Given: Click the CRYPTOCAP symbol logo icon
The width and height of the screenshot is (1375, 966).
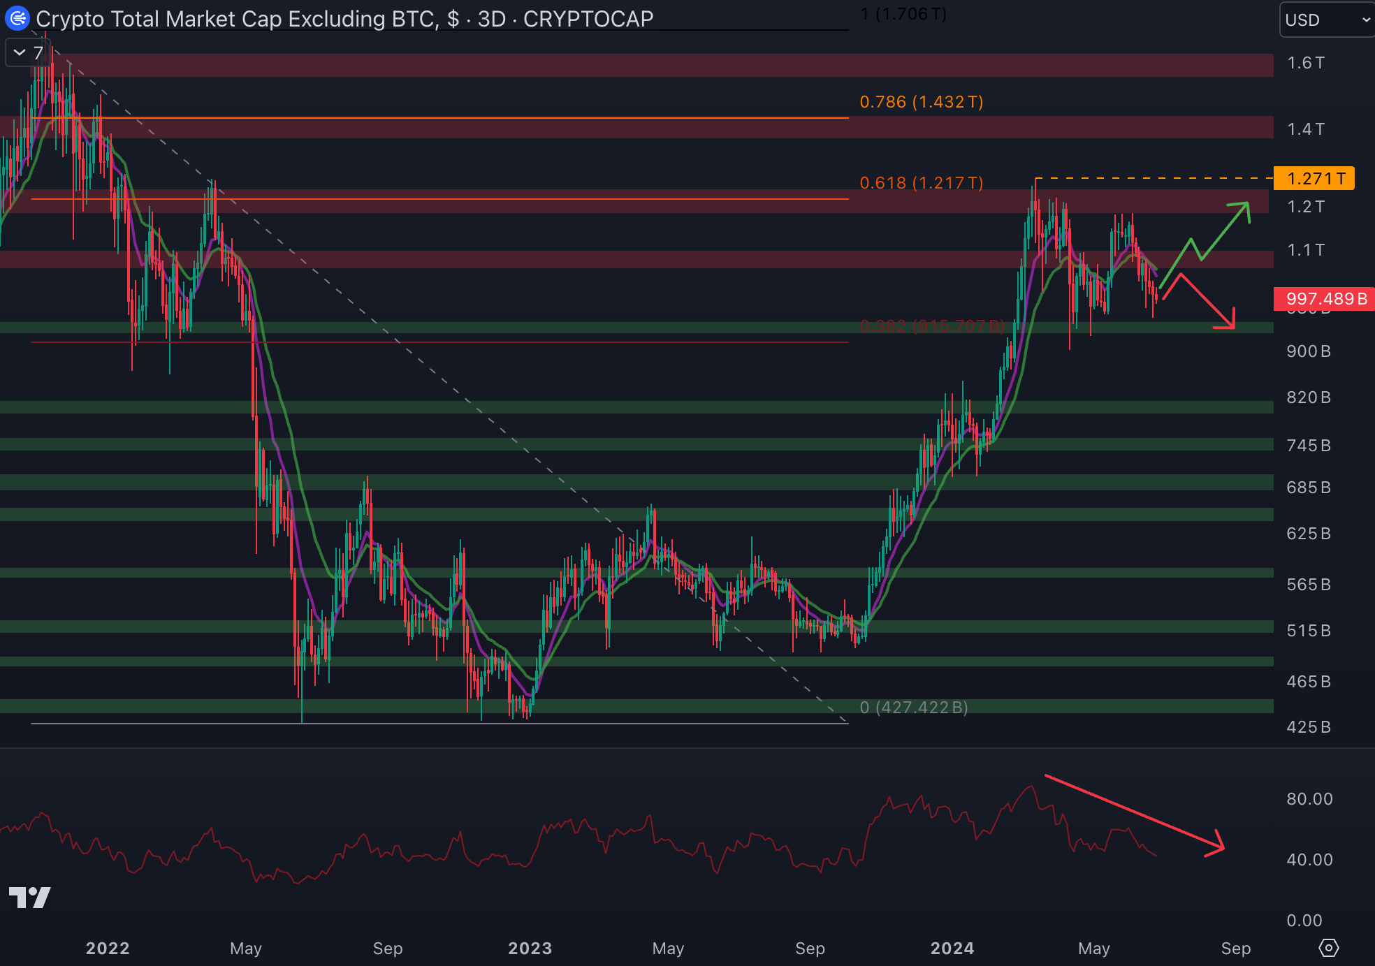Looking at the screenshot, I should (17, 18).
